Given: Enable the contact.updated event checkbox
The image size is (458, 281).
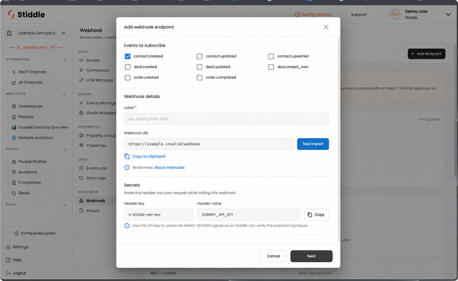Looking at the screenshot, I should [x=200, y=56].
